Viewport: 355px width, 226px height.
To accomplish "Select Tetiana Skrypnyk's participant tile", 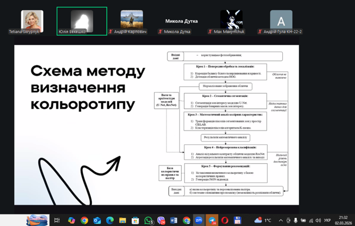I will point(32,21).
